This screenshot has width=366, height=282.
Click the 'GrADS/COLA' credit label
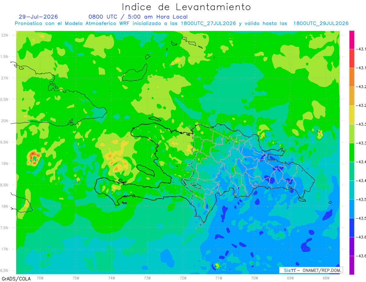pyautogui.click(x=16, y=279)
